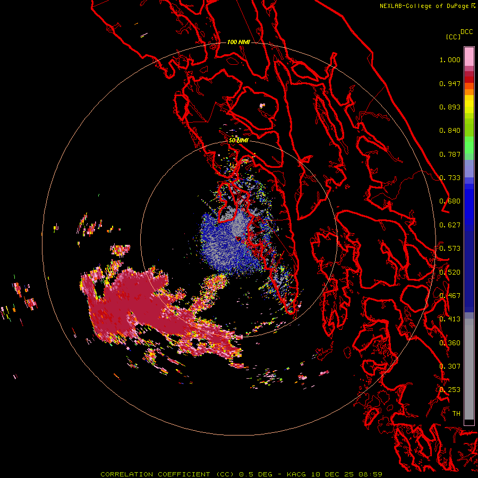Viewport: 478px width, 478px height.
Task: Click the 0.680 scale value
Action: 450,201
